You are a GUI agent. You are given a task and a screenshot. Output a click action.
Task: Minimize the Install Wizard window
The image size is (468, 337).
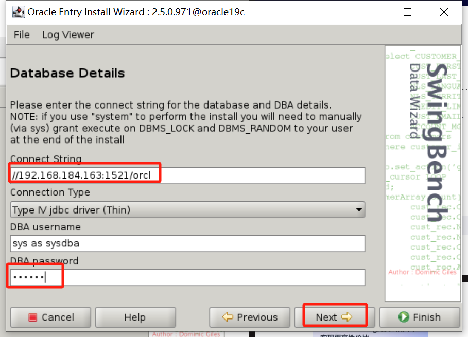click(x=372, y=12)
